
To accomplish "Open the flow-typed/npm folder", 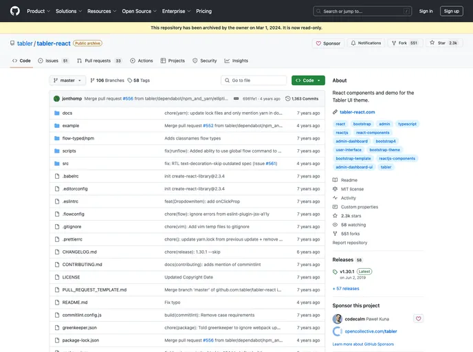I will pos(78,138).
